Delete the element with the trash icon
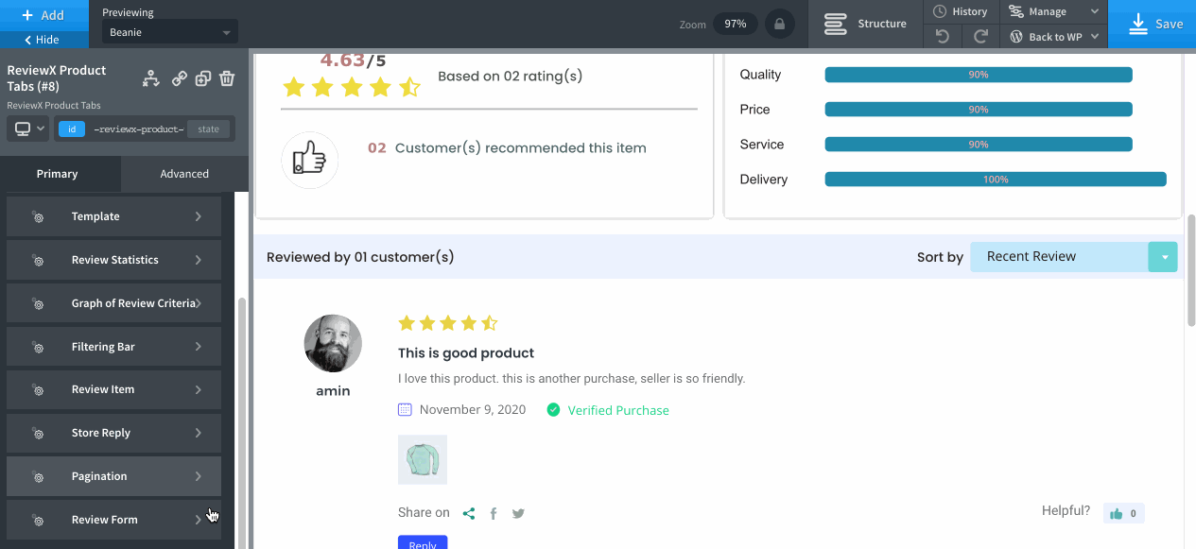The width and height of the screenshot is (1196, 549). tap(227, 78)
